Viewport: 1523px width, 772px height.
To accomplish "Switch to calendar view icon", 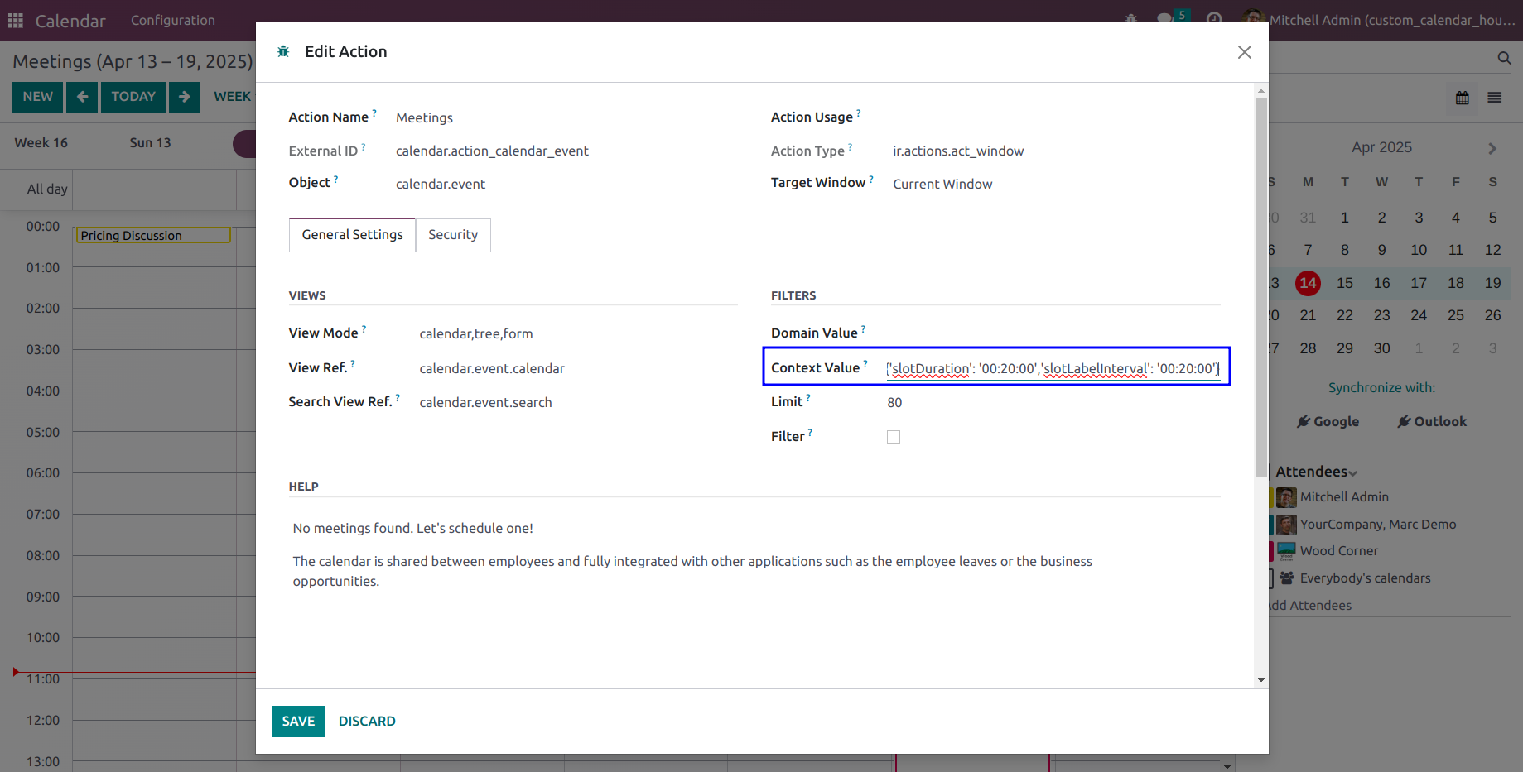I will point(1463,98).
